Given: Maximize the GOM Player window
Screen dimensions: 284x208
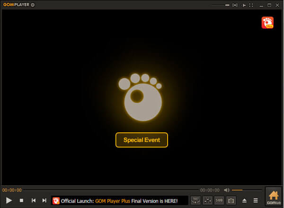Looking at the screenshot, I should pos(269,5).
